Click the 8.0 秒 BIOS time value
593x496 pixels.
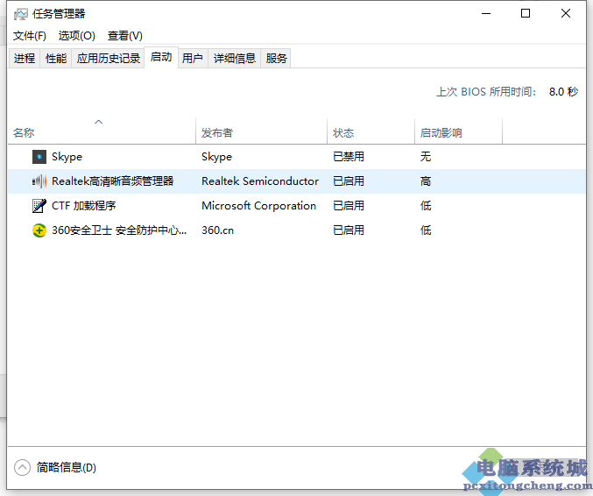coord(563,92)
